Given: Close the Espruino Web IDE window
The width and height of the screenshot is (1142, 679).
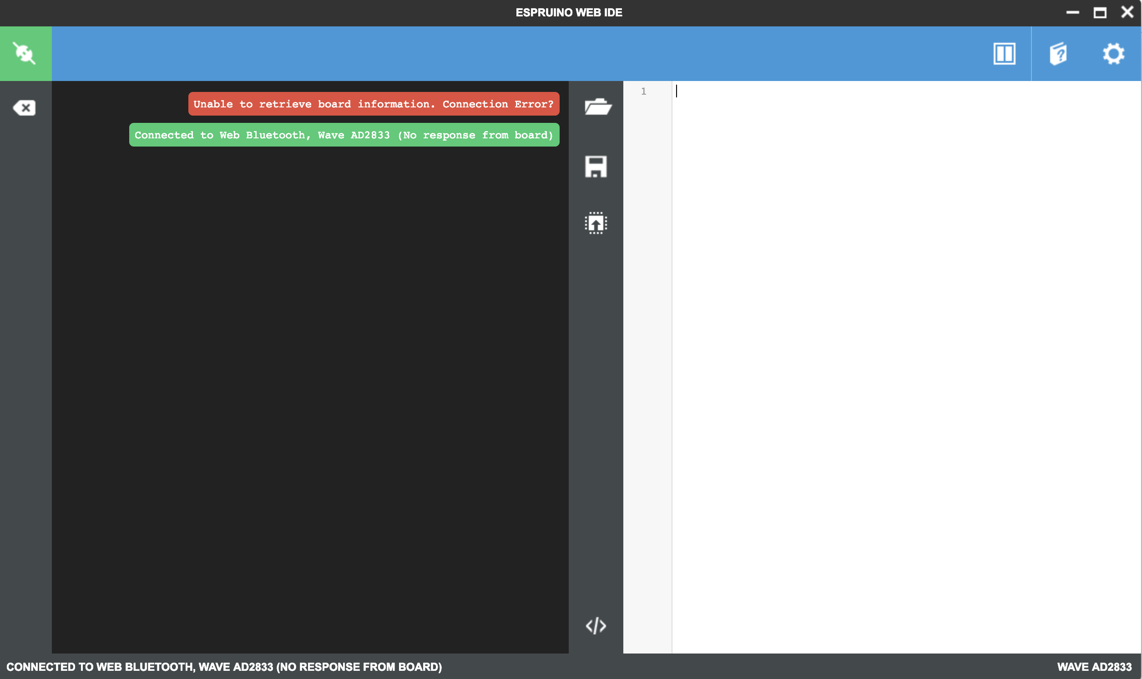Looking at the screenshot, I should click(x=1127, y=12).
